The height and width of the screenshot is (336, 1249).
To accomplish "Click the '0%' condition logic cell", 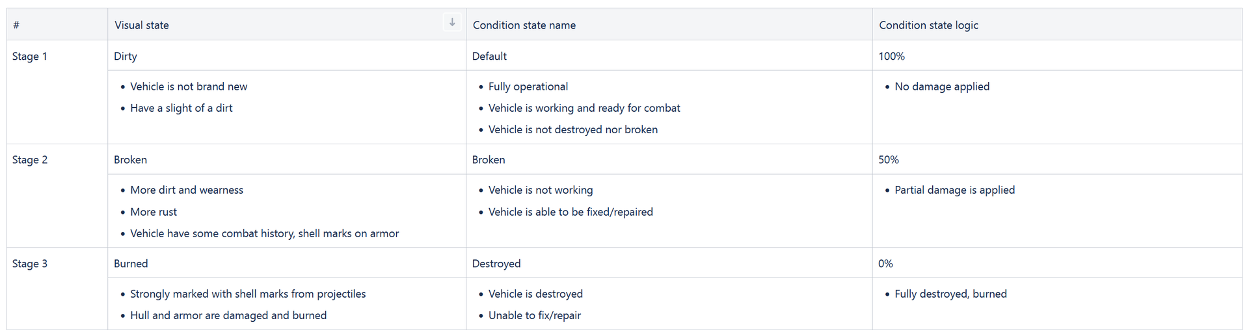I will [x=885, y=264].
